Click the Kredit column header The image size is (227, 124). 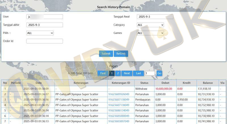pos(186,83)
